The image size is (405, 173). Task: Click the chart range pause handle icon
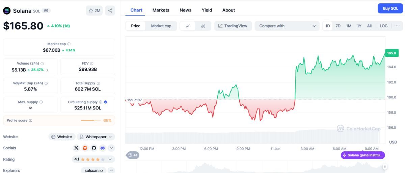pyautogui.click(x=385, y=167)
